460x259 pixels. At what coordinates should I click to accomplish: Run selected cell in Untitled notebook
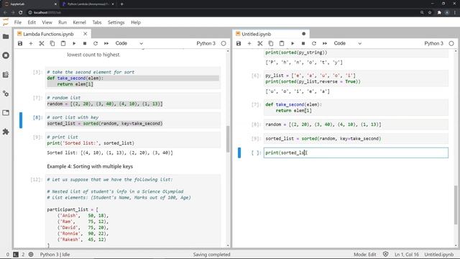(293, 43)
